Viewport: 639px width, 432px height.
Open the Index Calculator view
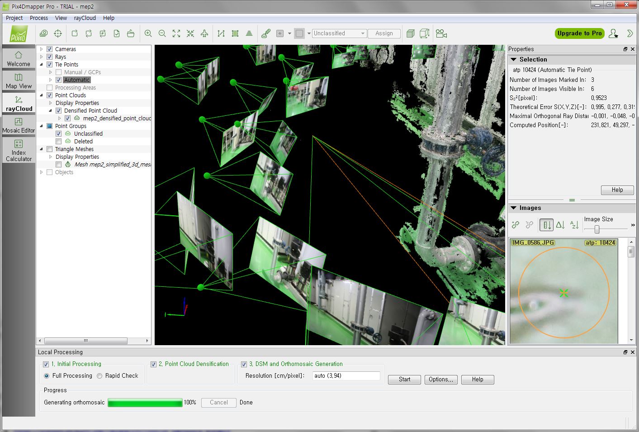[19, 151]
